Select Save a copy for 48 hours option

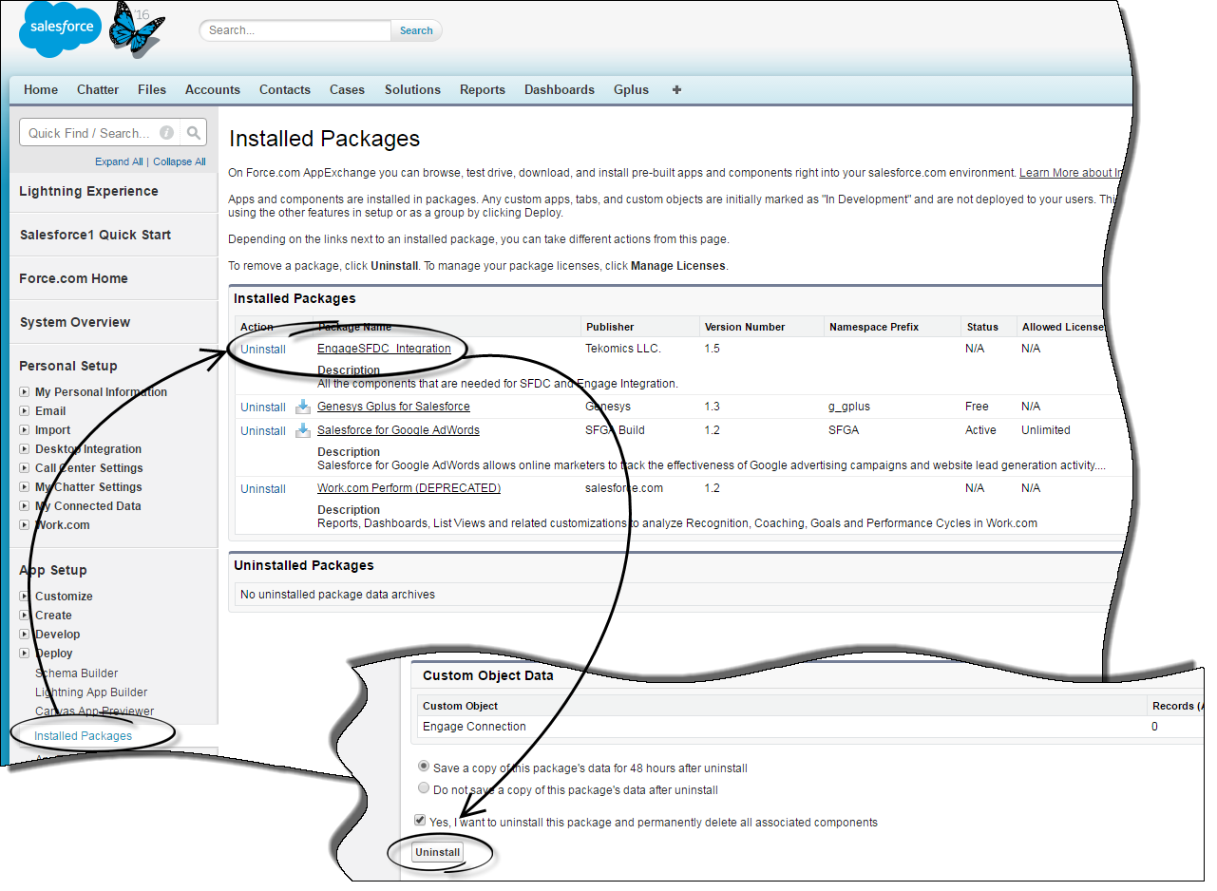424,766
